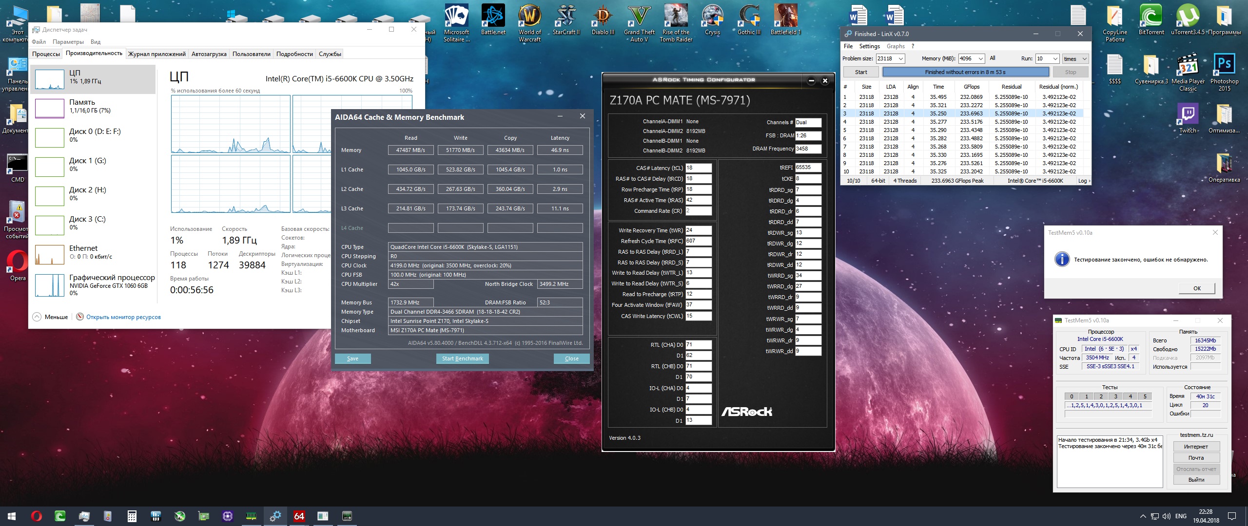Open the Windows Start menu

coord(12,516)
